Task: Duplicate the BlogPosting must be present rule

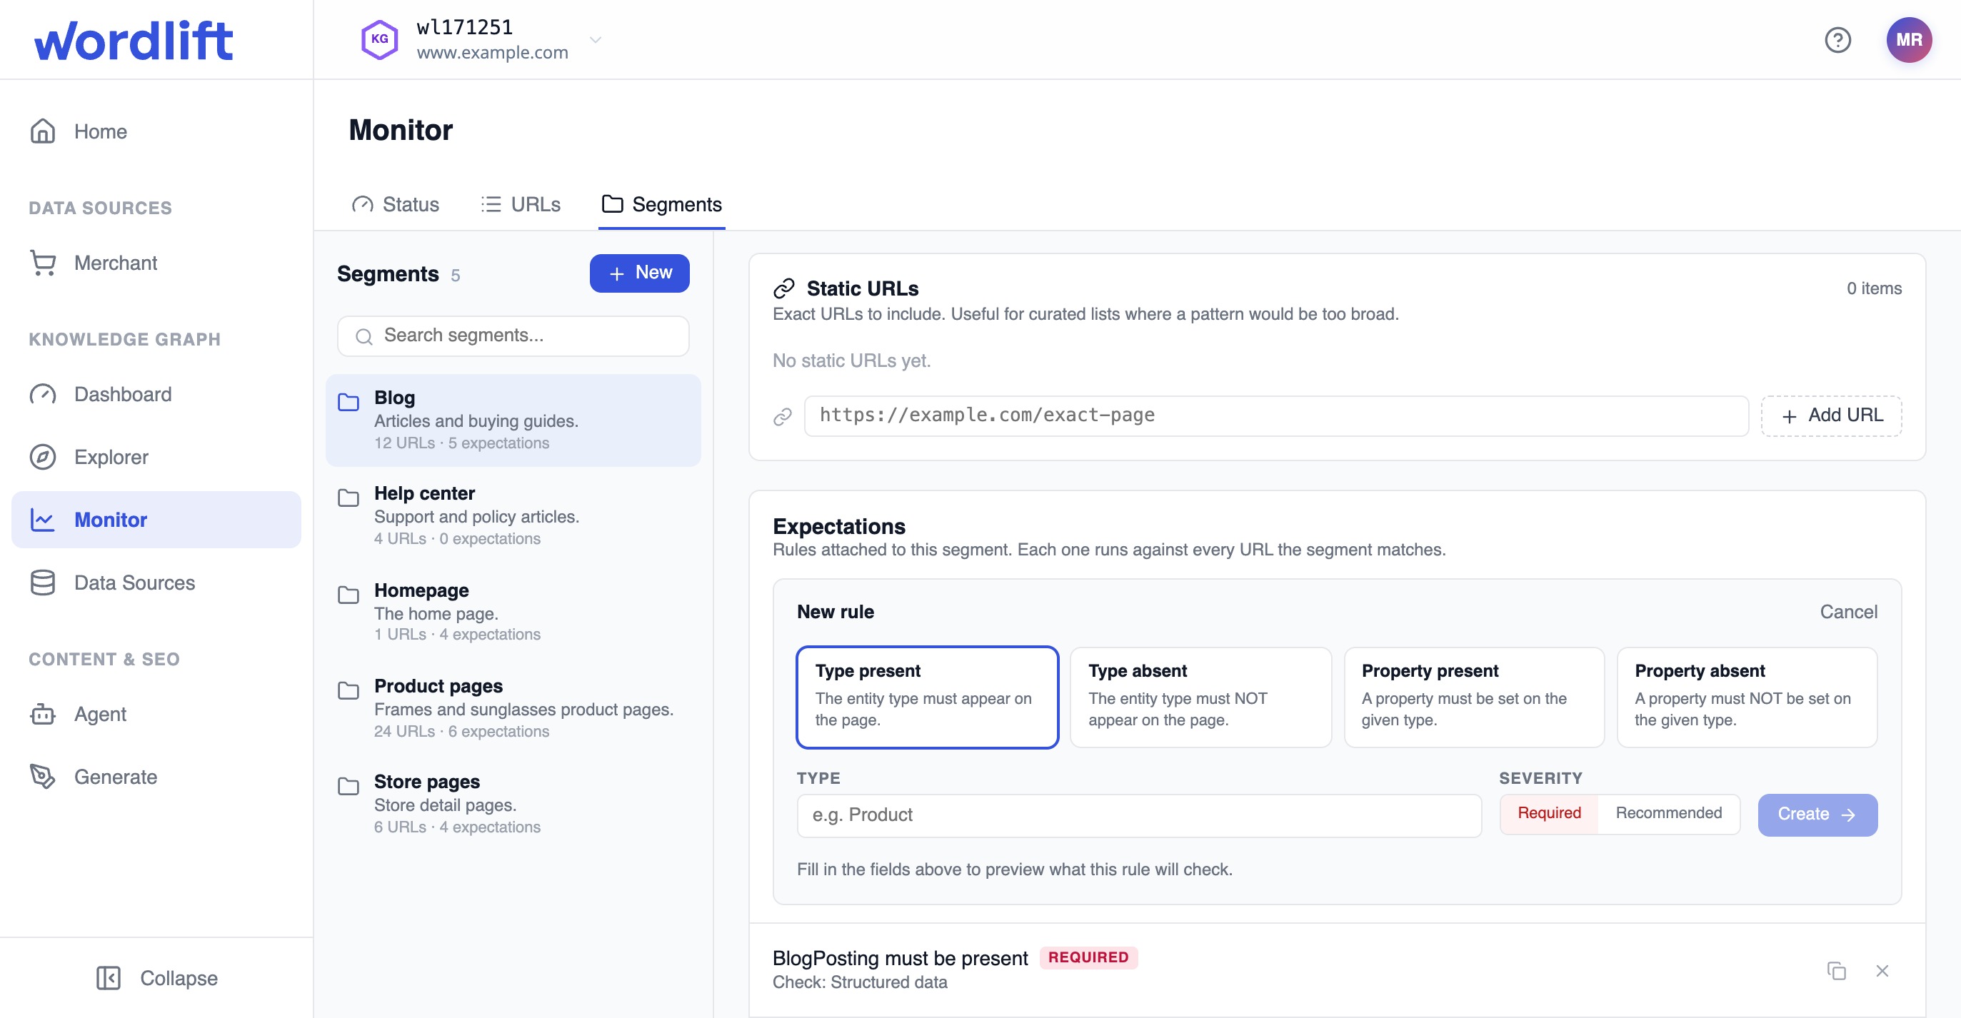Action: [1836, 971]
